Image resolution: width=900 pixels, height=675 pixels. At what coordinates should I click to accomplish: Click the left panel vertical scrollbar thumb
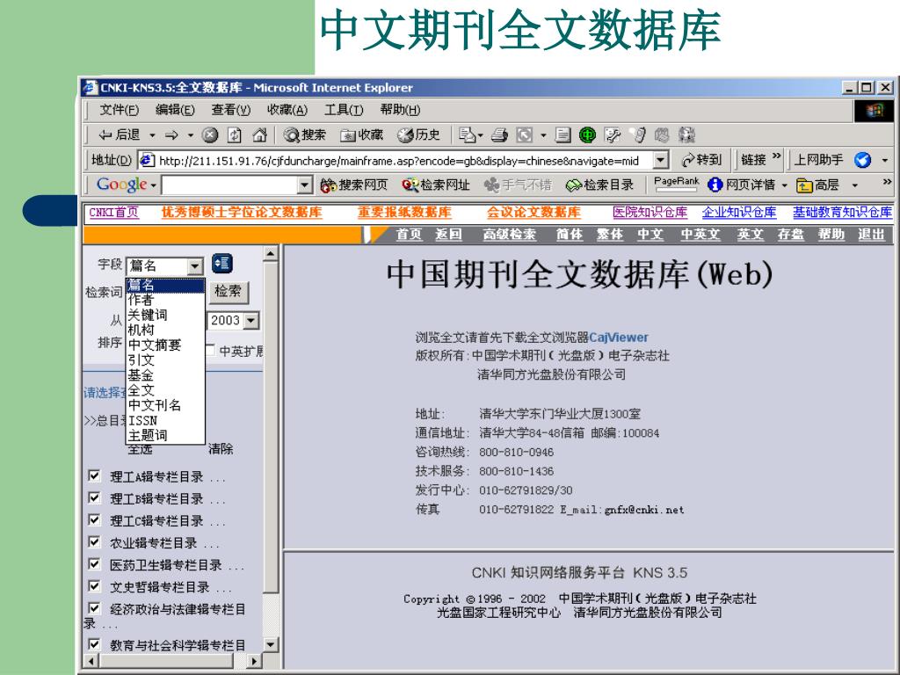point(271,427)
